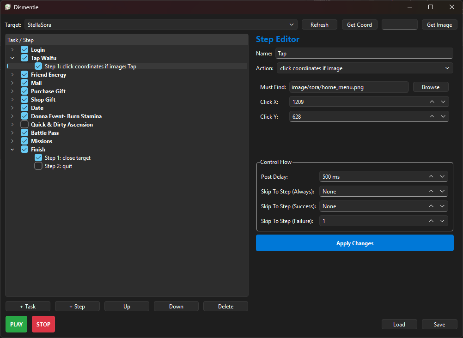This screenshot has height=338, width=463.
Task: Collapse the Tap Waifu task
Action: pos(12,58)
